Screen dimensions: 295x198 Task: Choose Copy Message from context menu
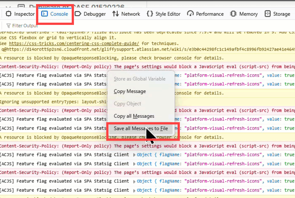[130, 91]
